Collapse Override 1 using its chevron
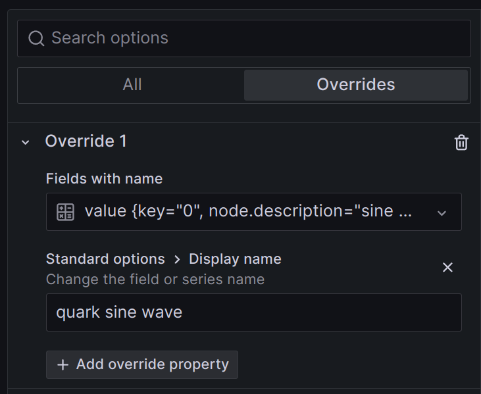Viewport: 481px width, 394px height. point(26,142)
